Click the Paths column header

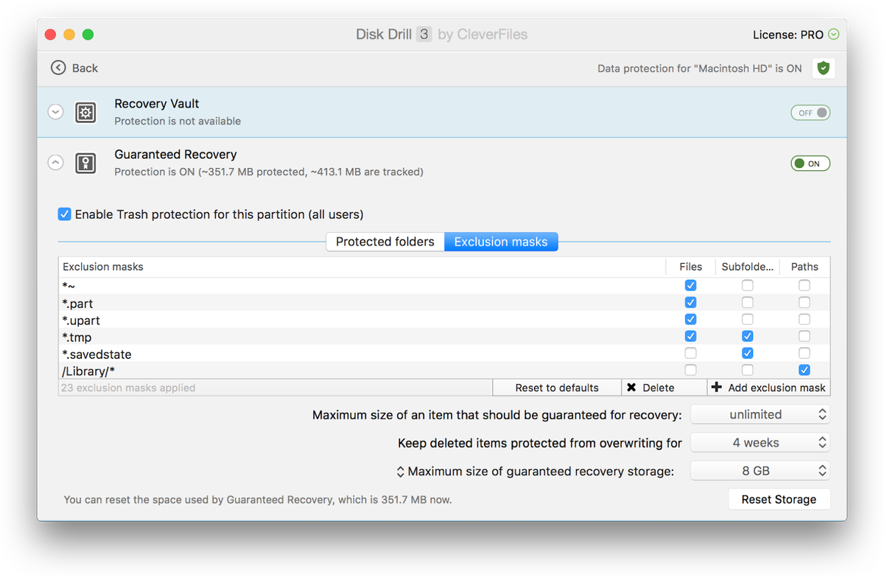pyautogui.click(x=804, y=267)
